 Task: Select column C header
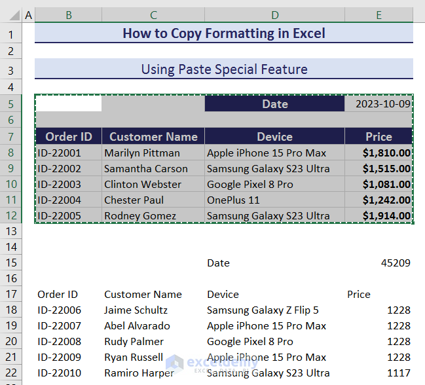[x=153, y=14]
